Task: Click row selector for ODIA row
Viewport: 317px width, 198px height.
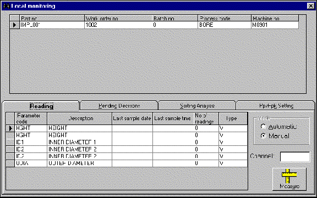Action: 10,163
